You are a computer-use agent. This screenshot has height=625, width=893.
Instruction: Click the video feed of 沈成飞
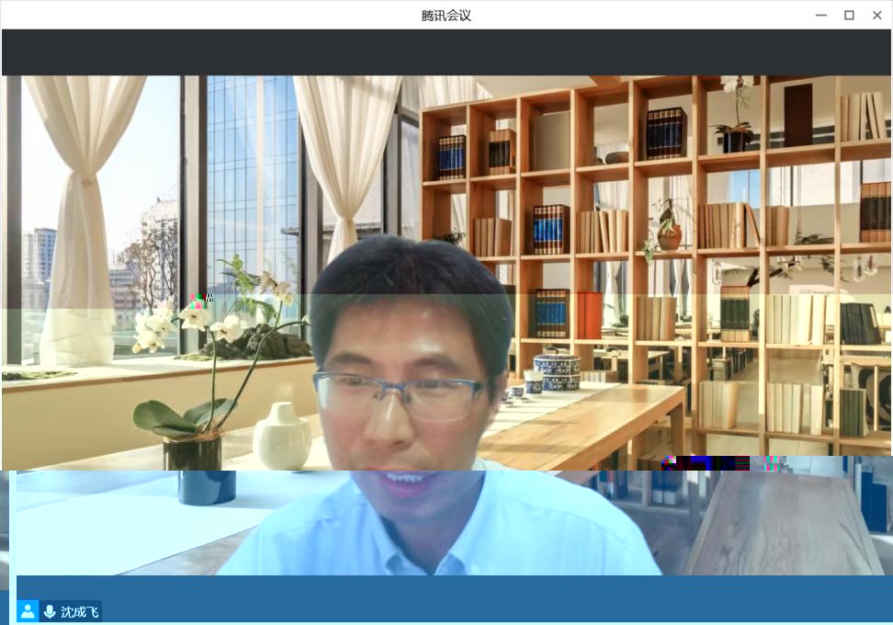point(446,324)
